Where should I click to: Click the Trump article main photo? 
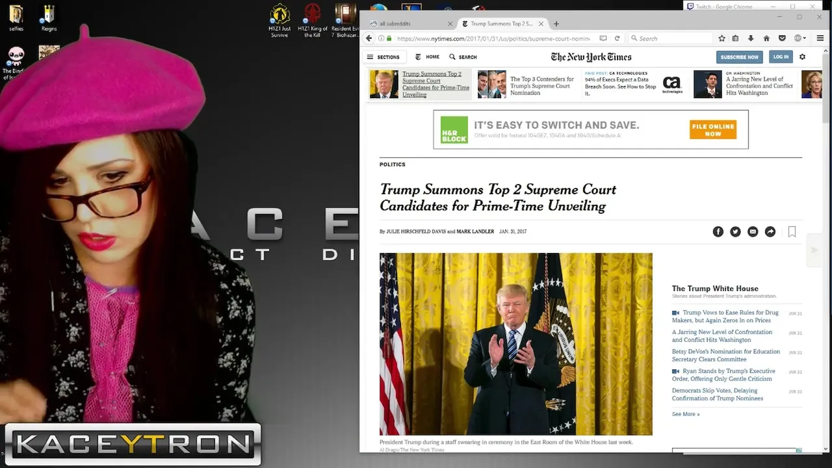pyautogui.click(x=515, y=344)
